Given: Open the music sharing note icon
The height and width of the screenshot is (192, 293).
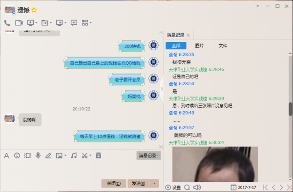Looking at the screenshot, I should pos(74,155).
